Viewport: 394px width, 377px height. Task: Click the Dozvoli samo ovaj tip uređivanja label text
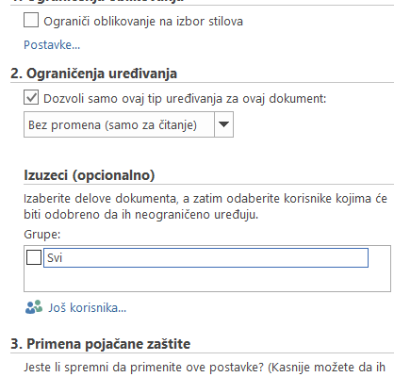coord(185,99)
